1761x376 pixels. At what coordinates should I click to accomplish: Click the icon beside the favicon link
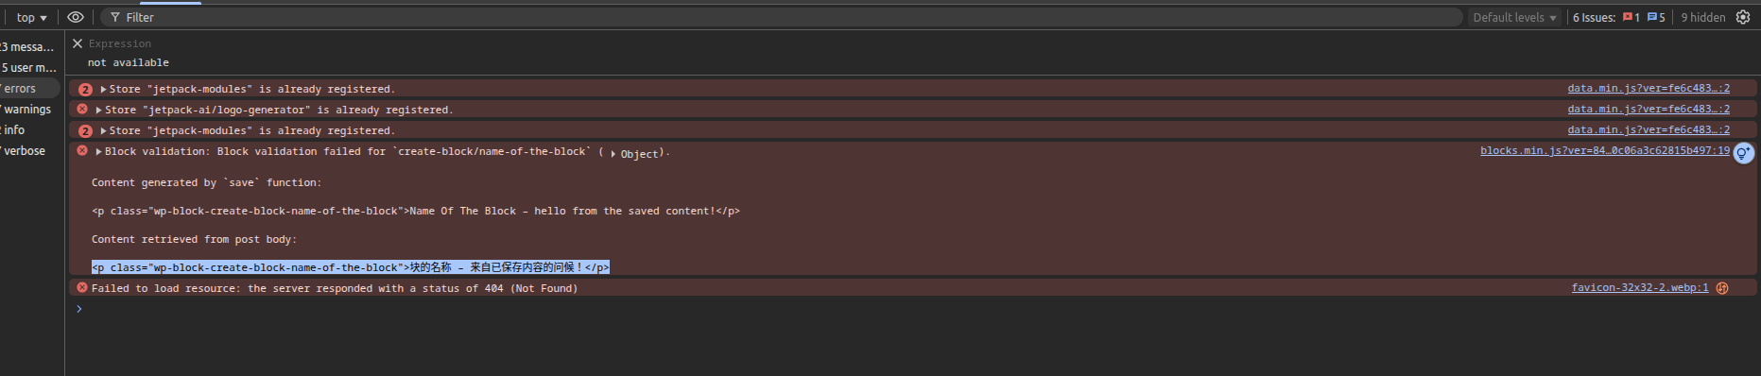tap(1722, 288)
